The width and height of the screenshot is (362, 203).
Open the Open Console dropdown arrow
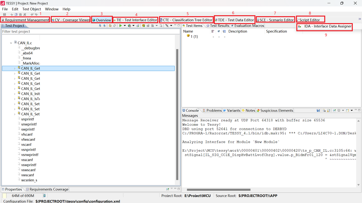352,110
